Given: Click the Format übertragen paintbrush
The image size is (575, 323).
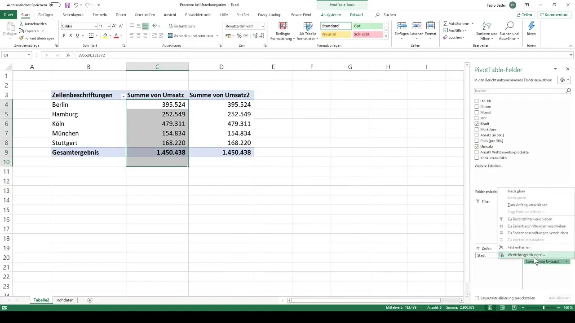Looking at the screenshot, I should tap(22, 38).
